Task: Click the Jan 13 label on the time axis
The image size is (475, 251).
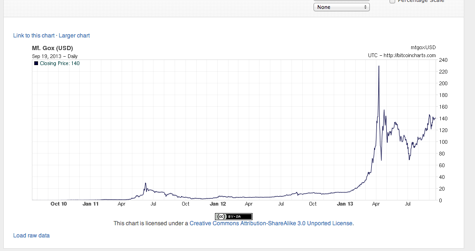Action: click(345, 204)
